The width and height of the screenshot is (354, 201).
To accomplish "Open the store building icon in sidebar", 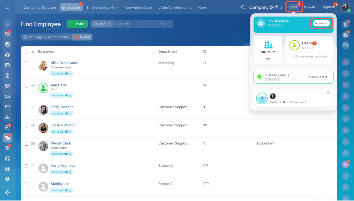I will click(7, 169).
